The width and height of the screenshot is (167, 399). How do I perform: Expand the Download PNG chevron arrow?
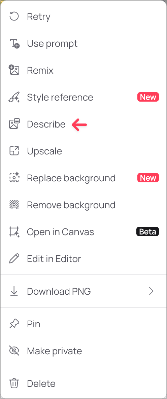click(x=152, y=291)
